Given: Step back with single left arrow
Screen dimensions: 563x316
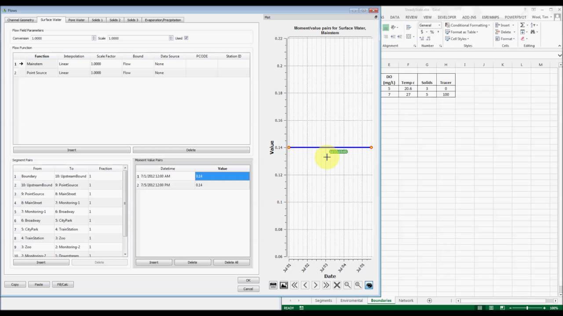Looking at the screenshot, I should pyautogui.click(x=305, y=285).
